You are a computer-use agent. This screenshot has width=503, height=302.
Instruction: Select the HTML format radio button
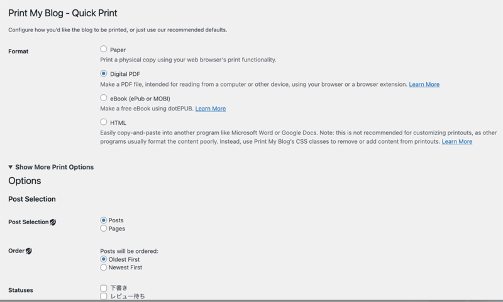[103, 122]
